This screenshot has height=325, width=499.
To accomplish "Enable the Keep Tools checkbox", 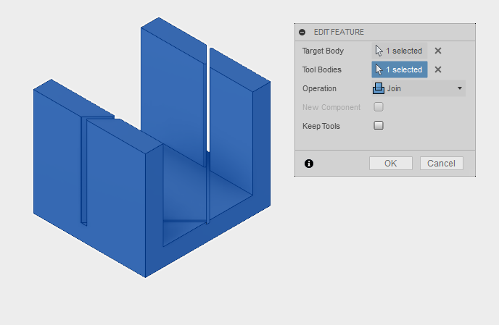I will click(x=379, y=126).
